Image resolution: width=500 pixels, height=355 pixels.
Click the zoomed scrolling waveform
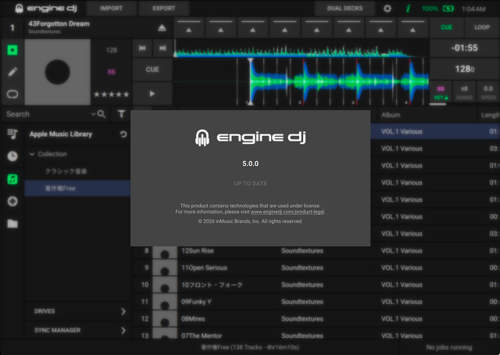click(301, 82)
